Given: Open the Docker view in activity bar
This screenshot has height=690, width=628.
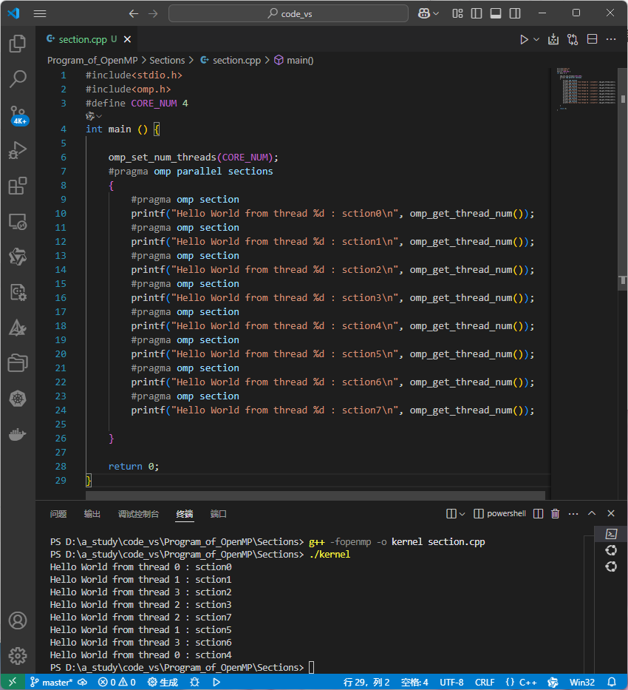Looking at the screenshot, I should point(18,434).
